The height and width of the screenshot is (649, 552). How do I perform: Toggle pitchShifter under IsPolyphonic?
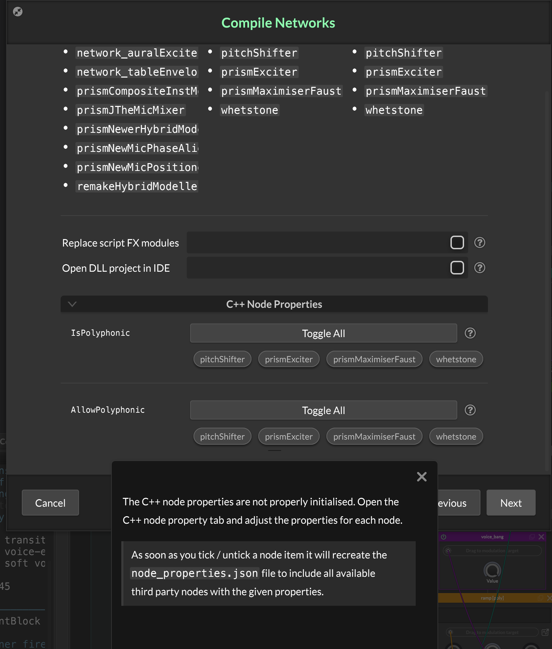pos(222,359)
